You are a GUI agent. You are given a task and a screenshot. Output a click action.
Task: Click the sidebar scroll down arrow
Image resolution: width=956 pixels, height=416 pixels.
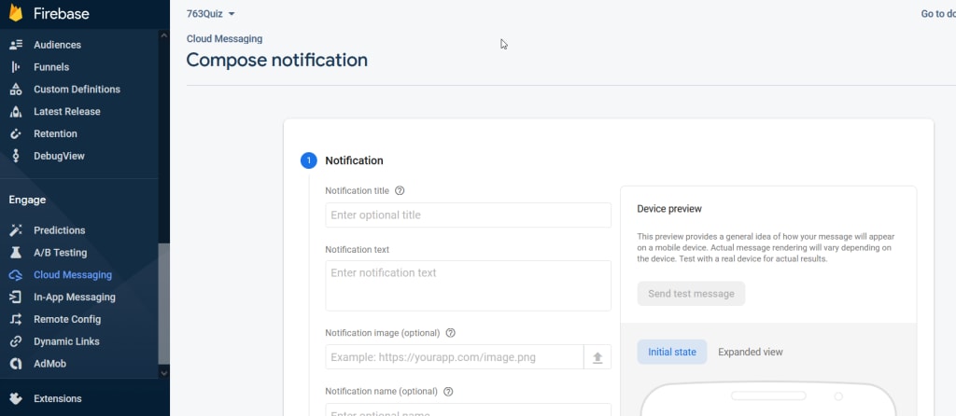[x=163, y=372]
